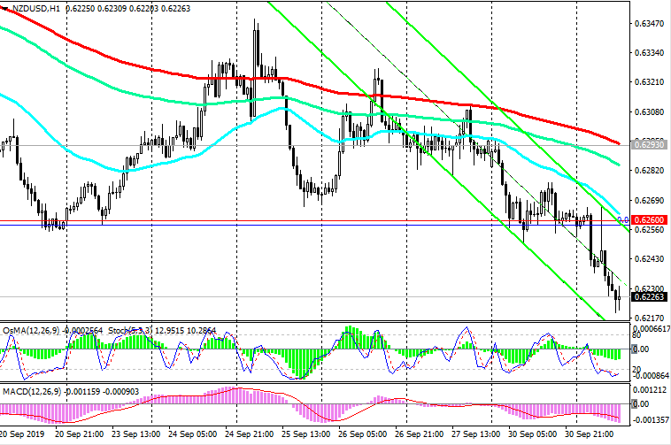Click the 0.0006617 value on OsMA scale
671x445 pixels.
pos(652,328)
